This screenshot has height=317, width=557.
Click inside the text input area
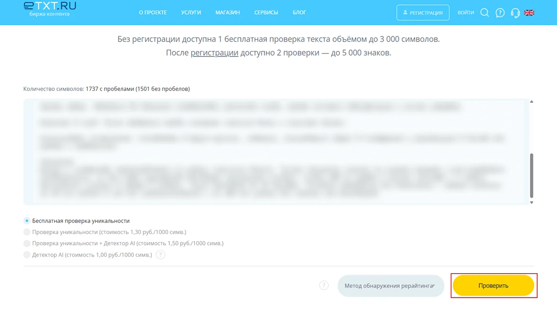(x=276, y=152)
